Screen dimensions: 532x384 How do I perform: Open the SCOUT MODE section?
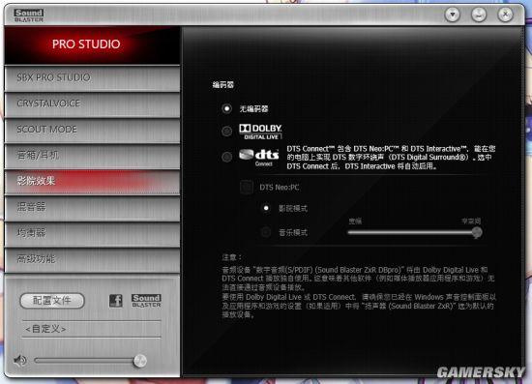92,130
